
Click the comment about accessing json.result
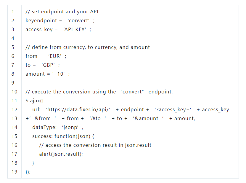coord(95,145)
